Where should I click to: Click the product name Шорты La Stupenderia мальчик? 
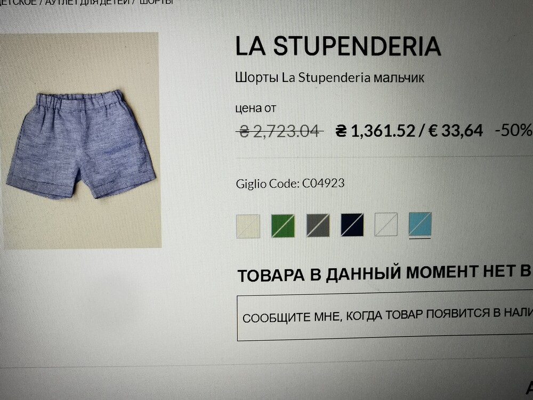(x=329, y=78)
